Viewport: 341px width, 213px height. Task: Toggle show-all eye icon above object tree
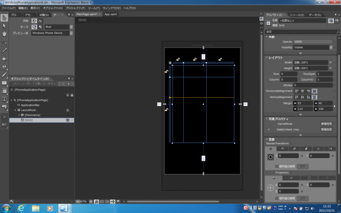[68, 95]
